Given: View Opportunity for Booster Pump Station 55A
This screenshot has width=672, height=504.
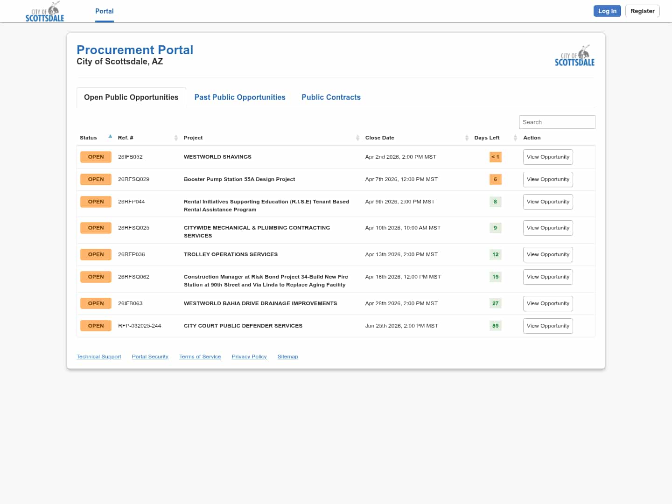Looking at the screenshot, I should (548, 179).
